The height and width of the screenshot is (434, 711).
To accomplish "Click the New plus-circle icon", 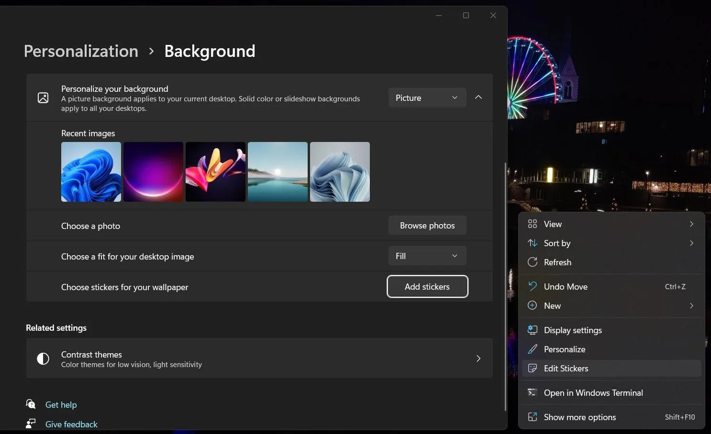I will 533,305.
